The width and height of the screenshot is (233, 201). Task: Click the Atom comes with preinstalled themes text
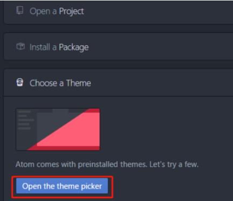(107, 164)
